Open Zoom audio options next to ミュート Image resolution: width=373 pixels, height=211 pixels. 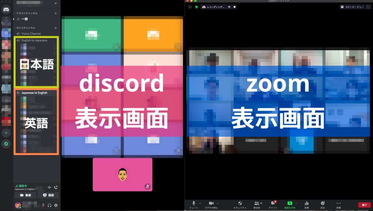click(x=200, y=203)
